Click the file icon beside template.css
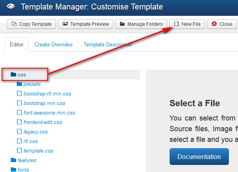Image resolution: width=238 pixels, height=172 pixels. coord(19,151)
